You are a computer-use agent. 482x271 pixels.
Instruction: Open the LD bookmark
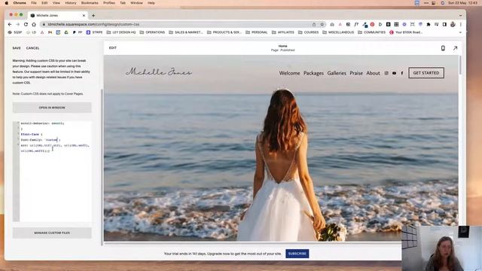(x=32, y=32)
